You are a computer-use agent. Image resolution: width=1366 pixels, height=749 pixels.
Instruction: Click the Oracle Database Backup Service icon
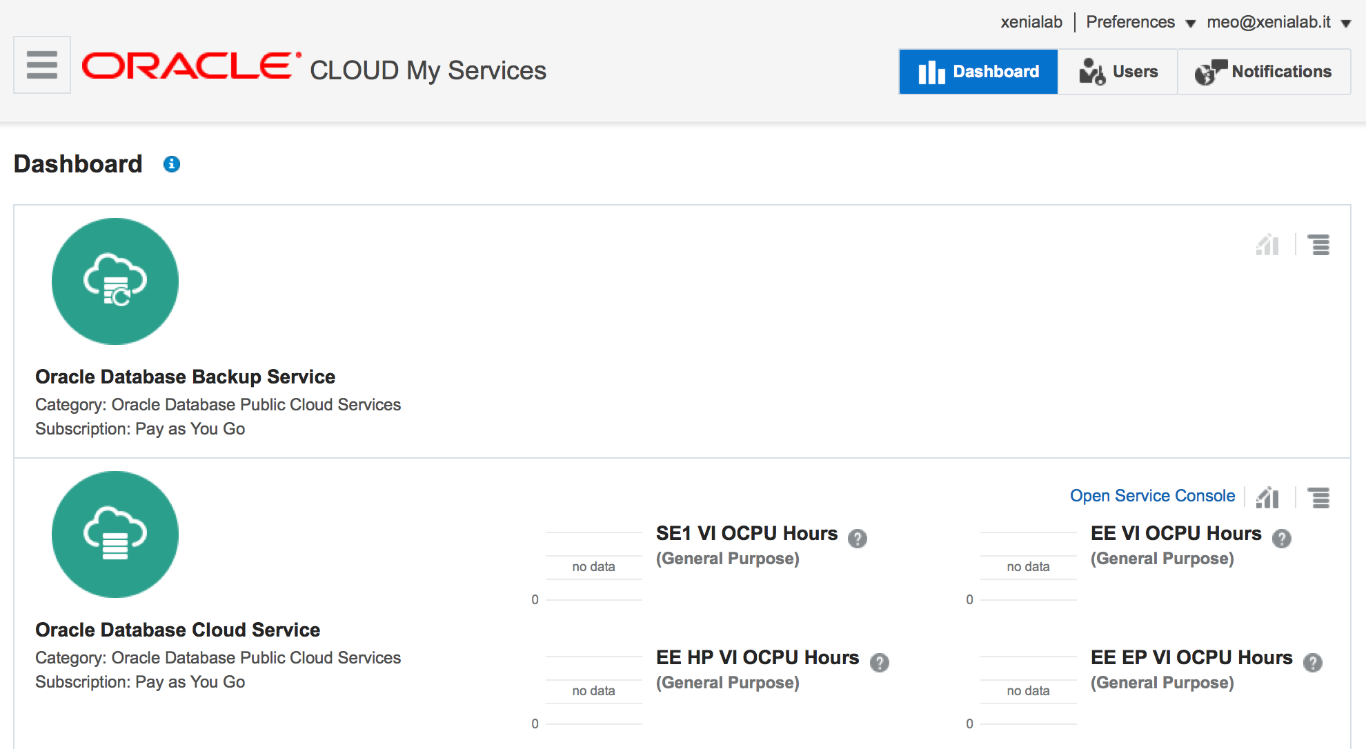(115, 281)
